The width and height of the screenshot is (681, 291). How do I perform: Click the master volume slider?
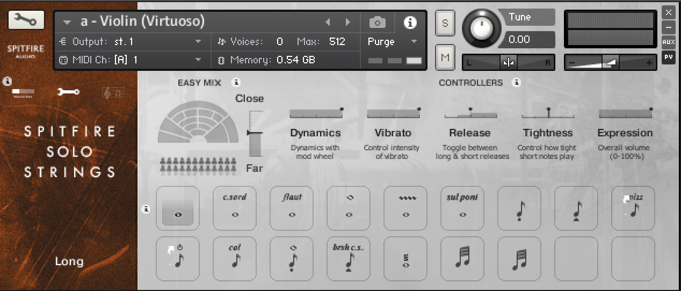[611, 62]
